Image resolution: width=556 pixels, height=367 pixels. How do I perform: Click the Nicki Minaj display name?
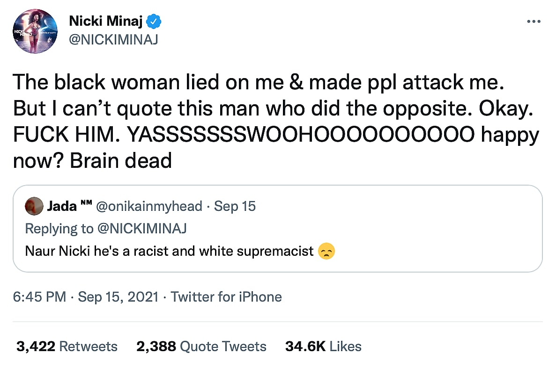[x=107, y=21]
